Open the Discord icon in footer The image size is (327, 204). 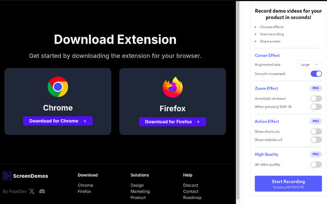pos(42,191)
